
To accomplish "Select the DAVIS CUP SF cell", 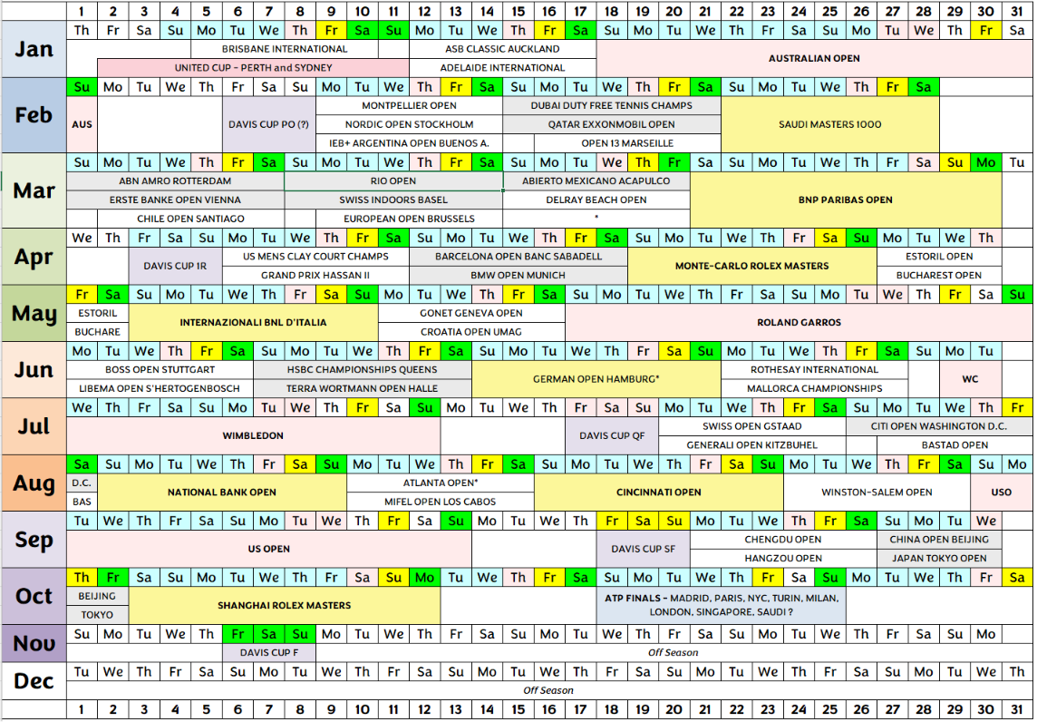I will (x=644, y=549).
